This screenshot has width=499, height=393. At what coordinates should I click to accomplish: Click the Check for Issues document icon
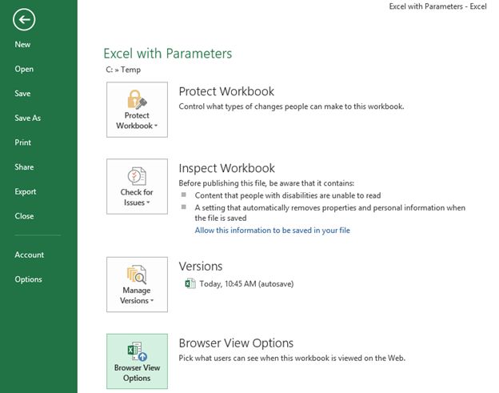click(x=137, y=177)
